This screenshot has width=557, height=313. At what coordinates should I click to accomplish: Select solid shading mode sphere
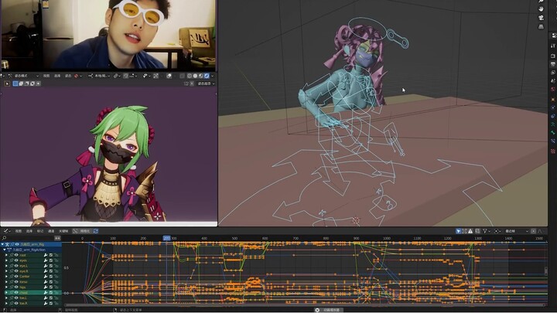[195, 76]
